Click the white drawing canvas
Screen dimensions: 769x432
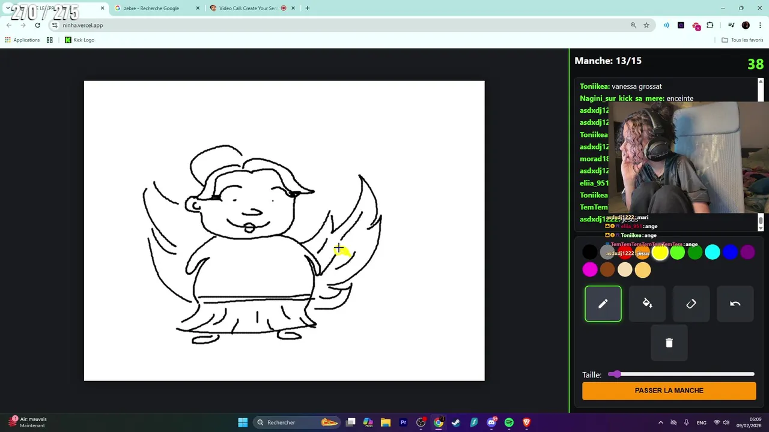284,231
